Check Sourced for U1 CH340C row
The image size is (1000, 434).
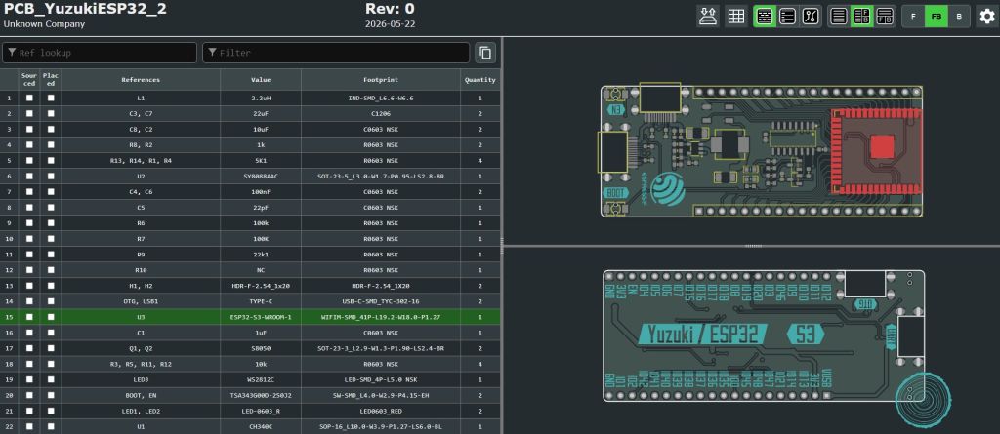[x=29, y=426]
